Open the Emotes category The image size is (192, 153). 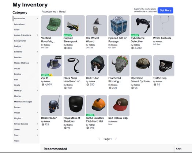(x=18, y=74)
